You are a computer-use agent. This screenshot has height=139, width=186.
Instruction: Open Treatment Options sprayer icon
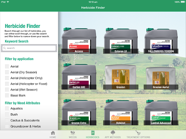pyautogui.click(x=138, y=133)
